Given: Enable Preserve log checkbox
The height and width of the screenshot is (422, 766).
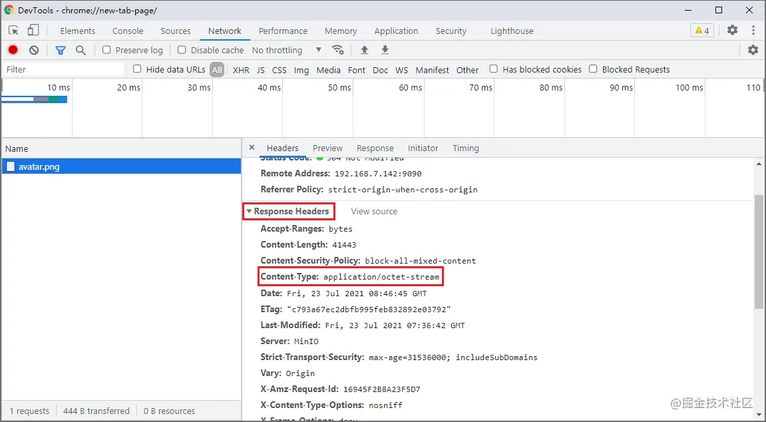Looking at the screenshot, I should [x=106, y=50].
